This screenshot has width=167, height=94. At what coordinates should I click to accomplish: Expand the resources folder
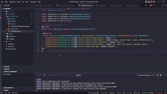(5, 36)
